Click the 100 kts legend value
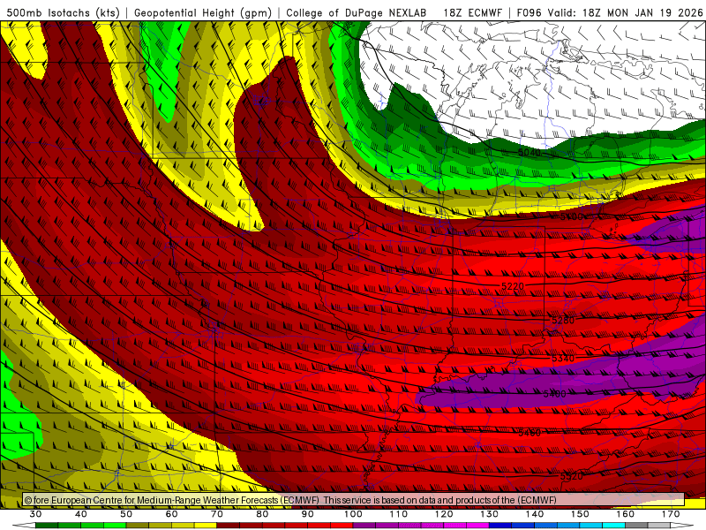706x530 pixels. [x=353, y=514]
